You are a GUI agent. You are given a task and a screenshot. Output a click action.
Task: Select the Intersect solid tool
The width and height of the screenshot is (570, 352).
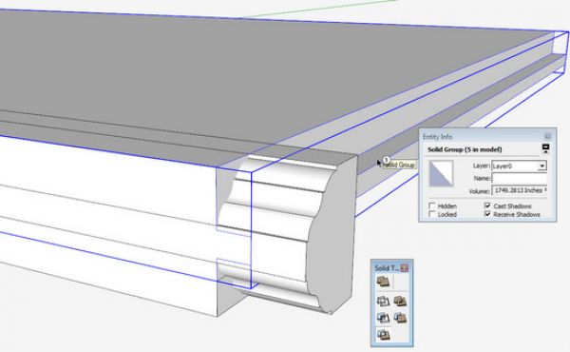tap(383, 301)
